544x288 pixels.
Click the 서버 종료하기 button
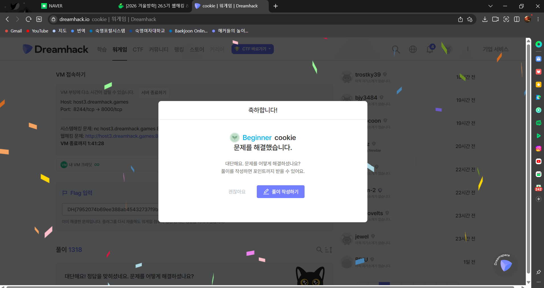coord(154,92)
